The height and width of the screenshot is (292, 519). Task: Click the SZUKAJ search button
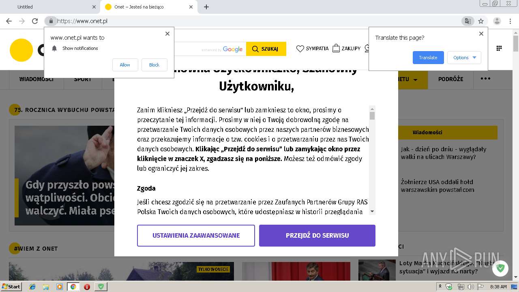[266, 49]
